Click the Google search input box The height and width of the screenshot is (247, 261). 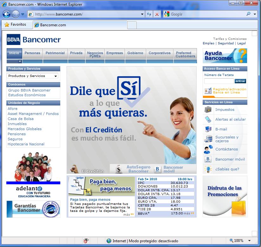click(207, 14)
